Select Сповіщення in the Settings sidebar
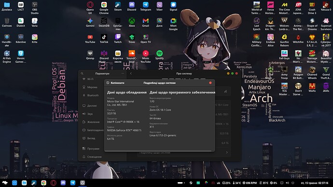The height and width of the screenshot is (187, 333). click(x=92, y=157)
